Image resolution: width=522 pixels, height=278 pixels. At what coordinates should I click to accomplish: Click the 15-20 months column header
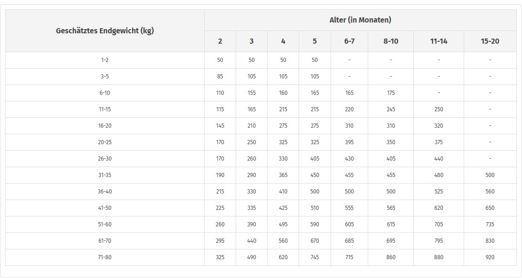(490, 41)
